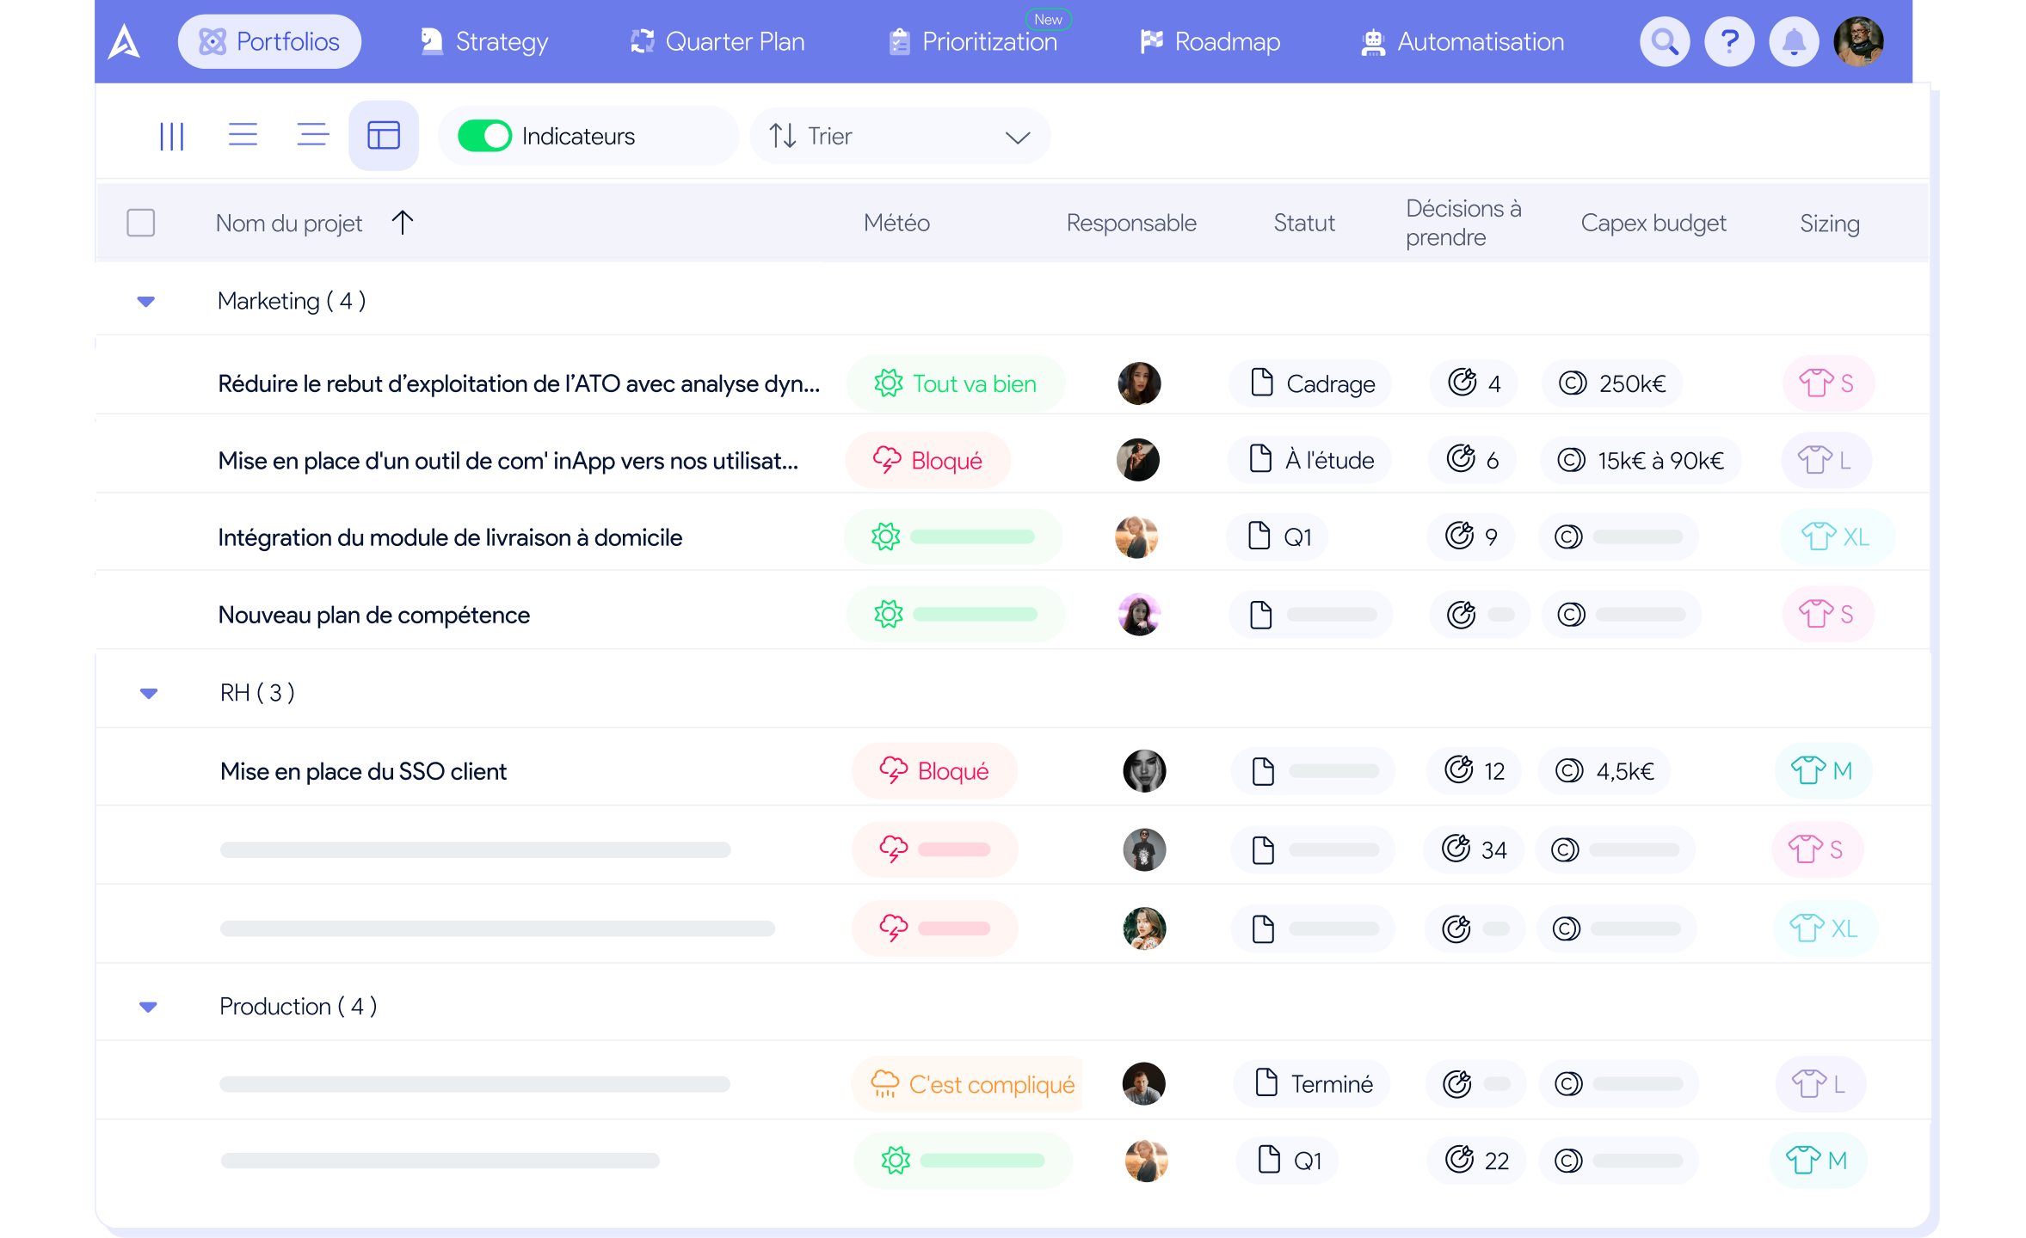The height and width of the screenshot is (1238, 2026).
Task: Open the profile avatar in top right
Action: point(1858,40)
